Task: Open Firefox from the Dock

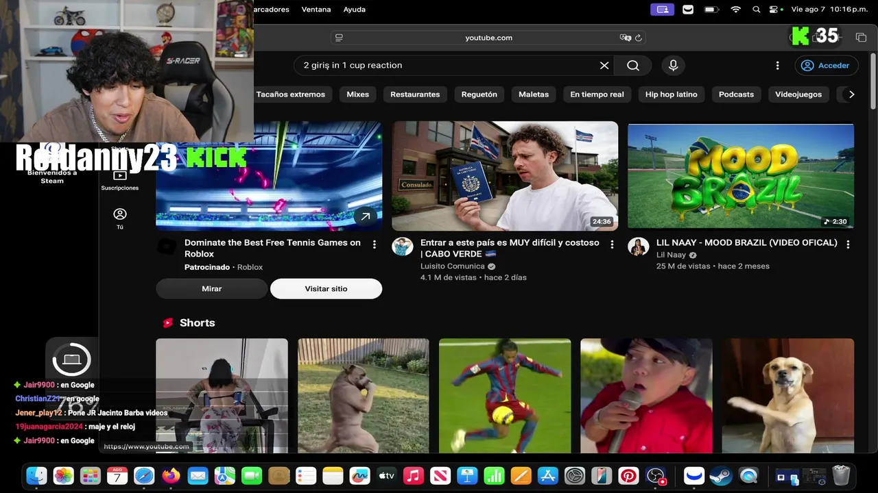Action: [x=171, y=475]
